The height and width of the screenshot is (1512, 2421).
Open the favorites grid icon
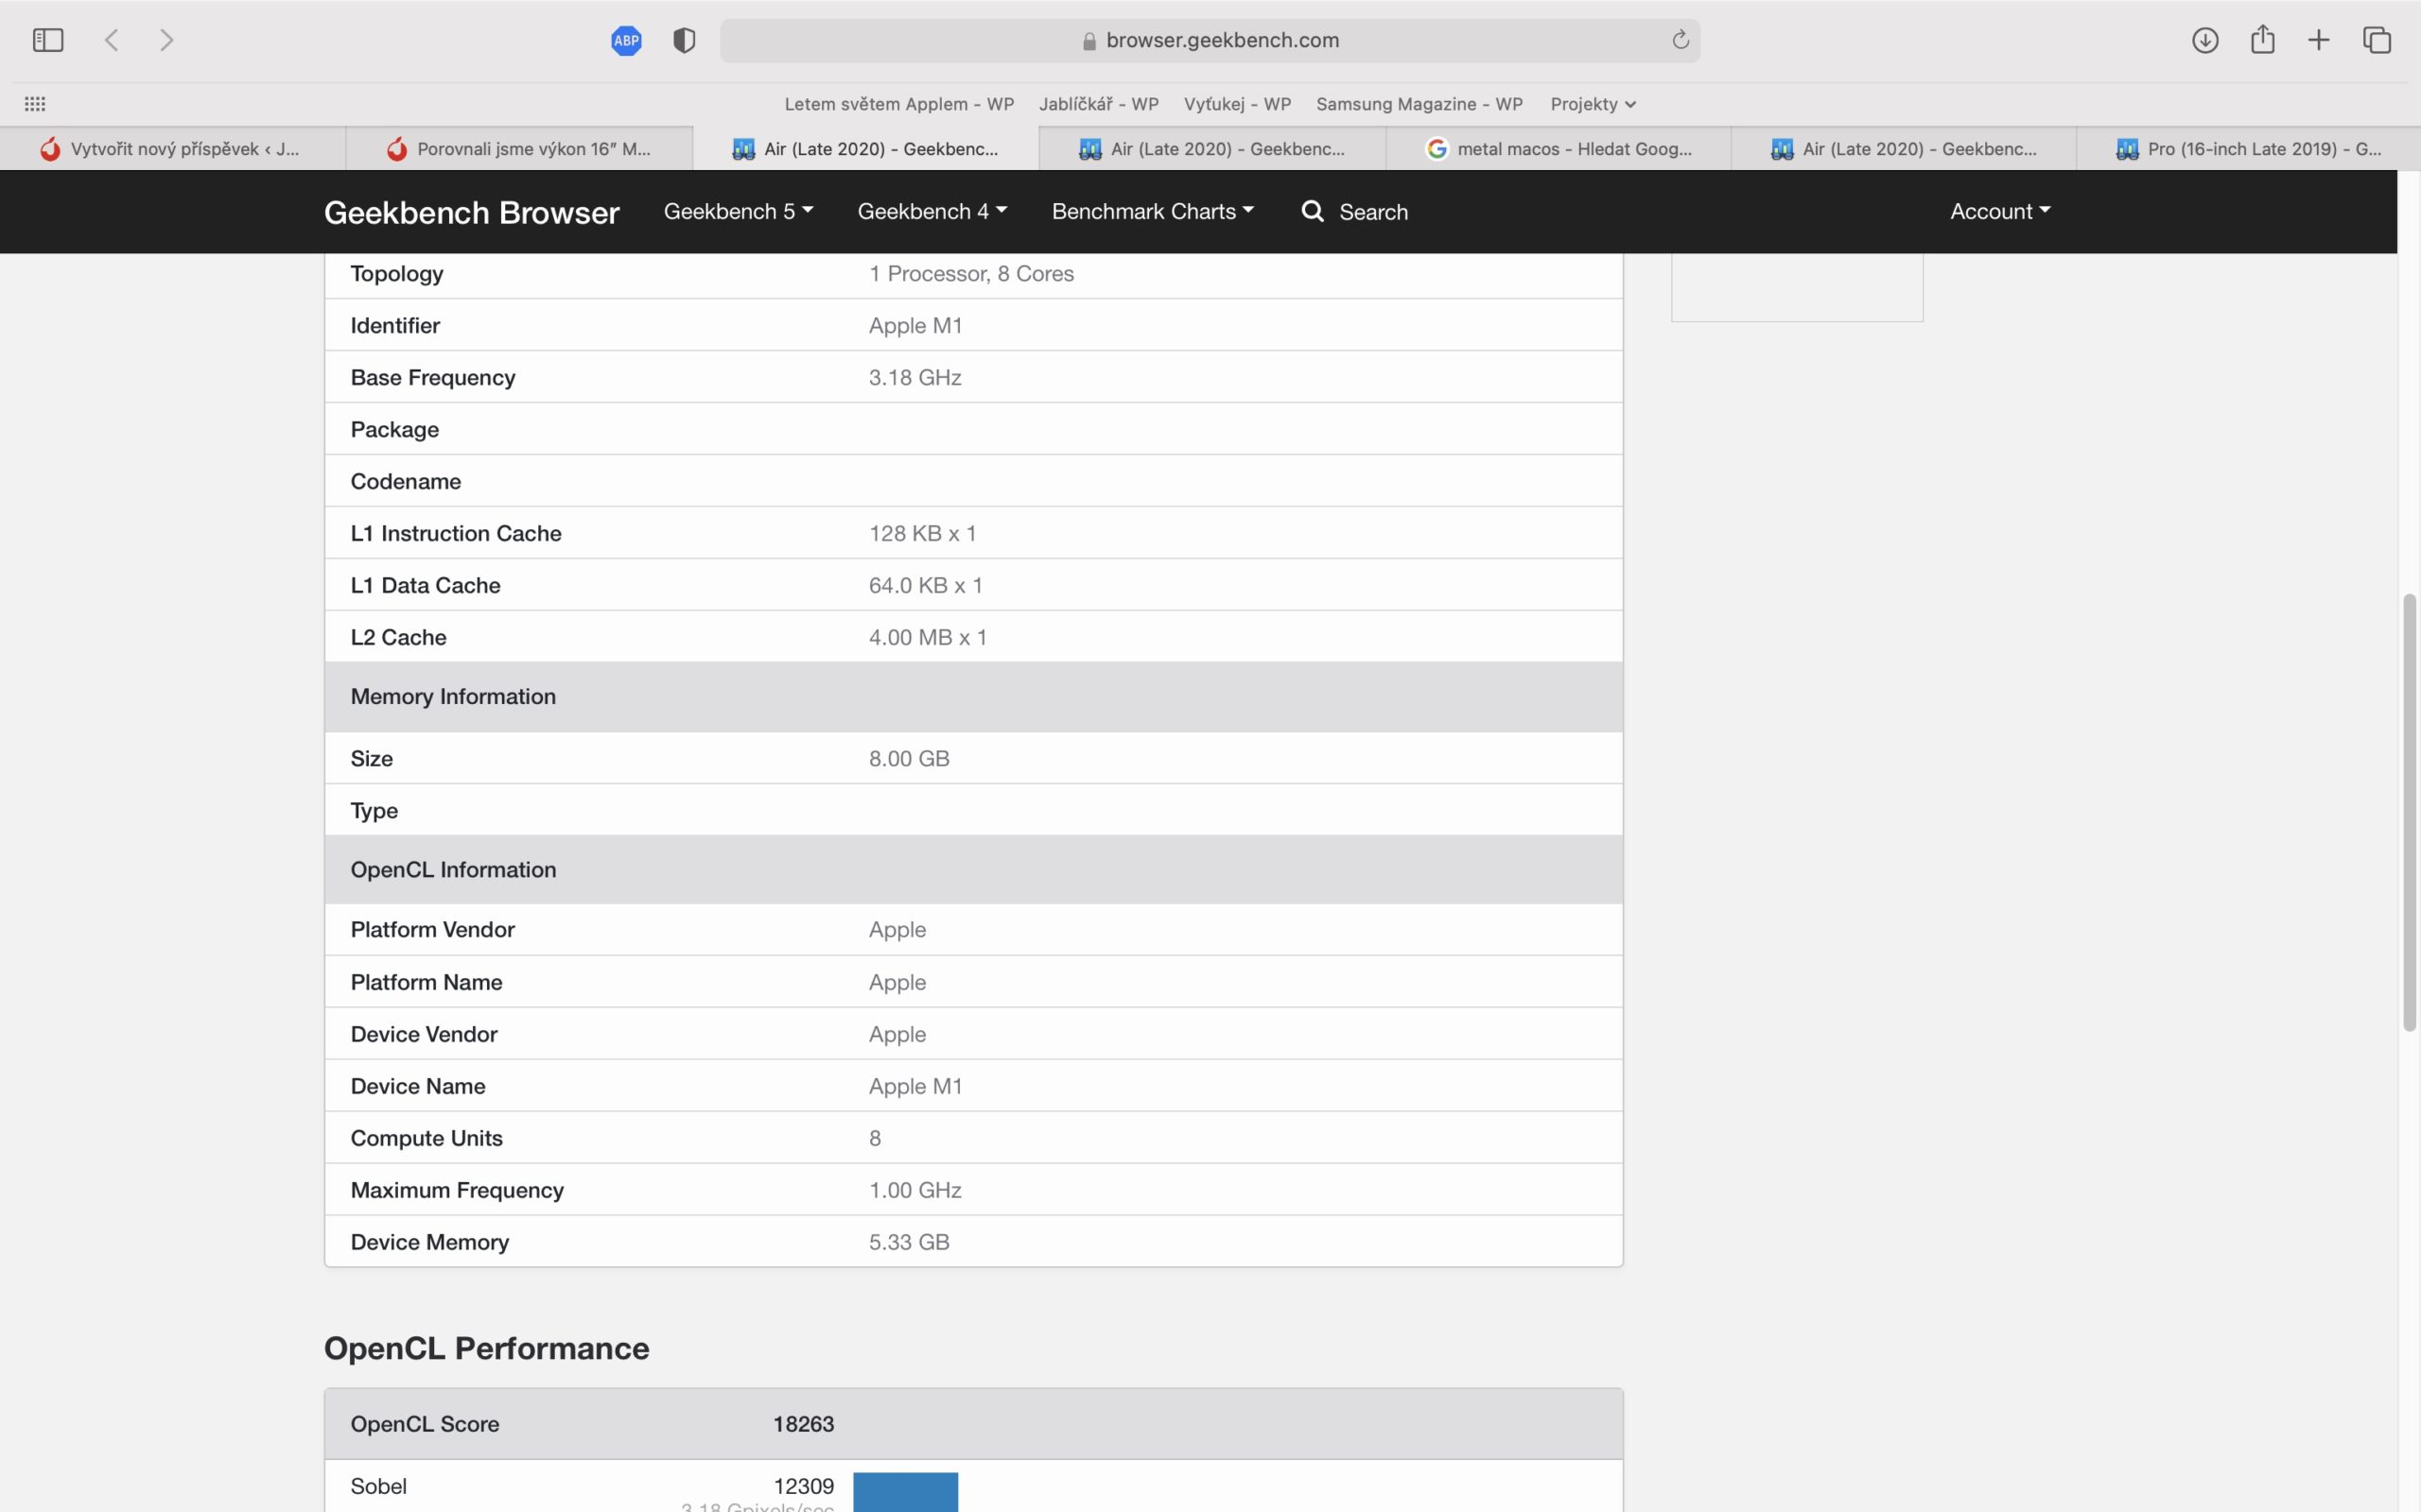tap(35, 103)
